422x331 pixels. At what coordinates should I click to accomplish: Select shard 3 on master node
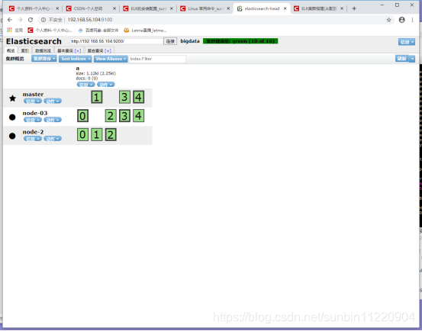click(124, 97)
